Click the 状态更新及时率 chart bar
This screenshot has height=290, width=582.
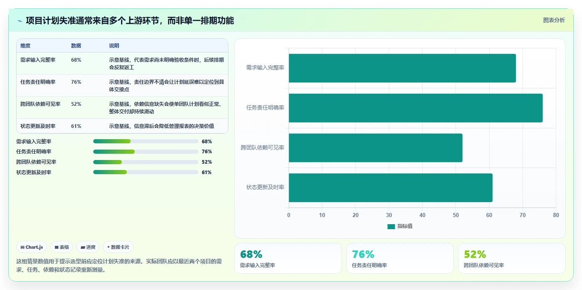[x=391, y=187]
